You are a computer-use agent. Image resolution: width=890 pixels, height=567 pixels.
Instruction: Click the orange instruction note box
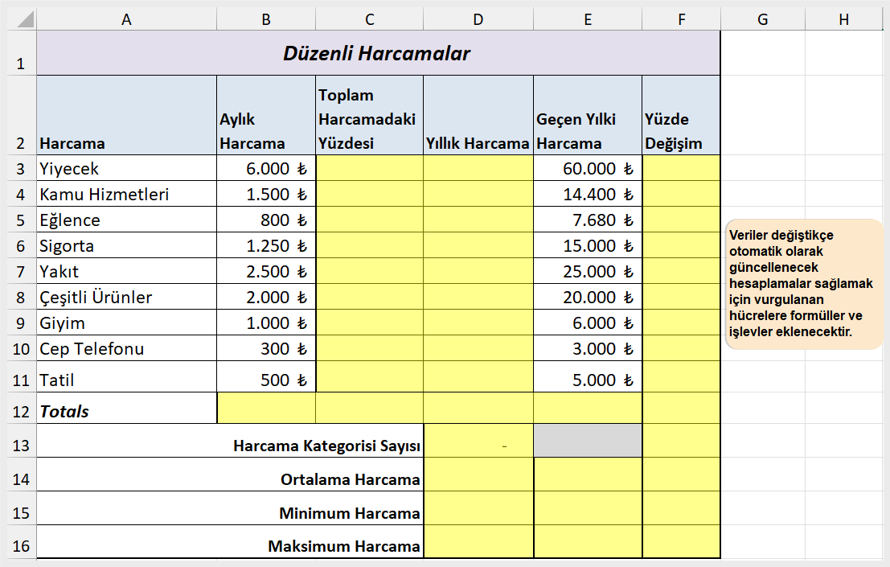pyautogui.click(x=804, y=284)
